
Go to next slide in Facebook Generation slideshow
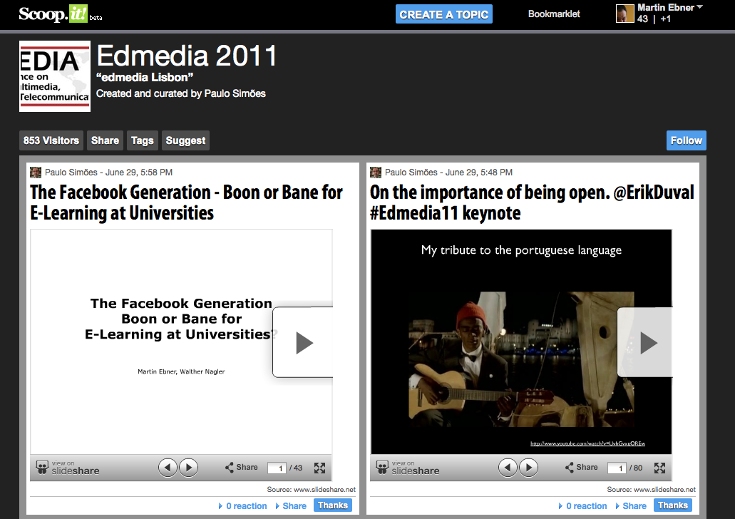188,468
